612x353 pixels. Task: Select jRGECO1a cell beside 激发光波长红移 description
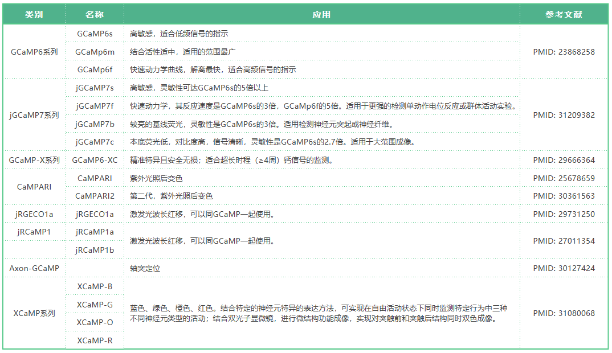point(95,214)
